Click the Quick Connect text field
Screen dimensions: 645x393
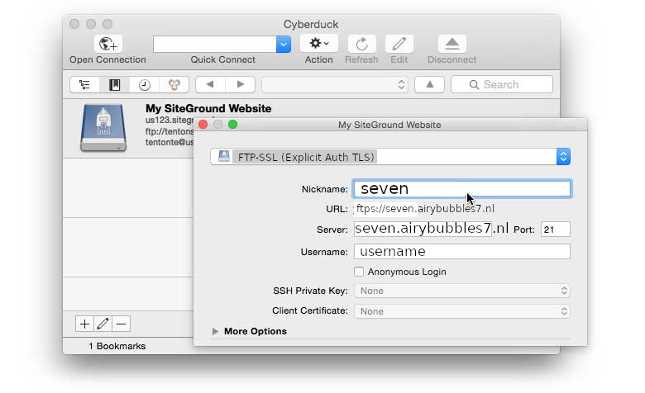tap(215, 45)
